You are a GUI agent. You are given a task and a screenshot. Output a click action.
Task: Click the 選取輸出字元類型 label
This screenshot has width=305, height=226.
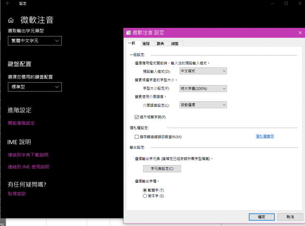pyautogui.click(x=26, y=31)
